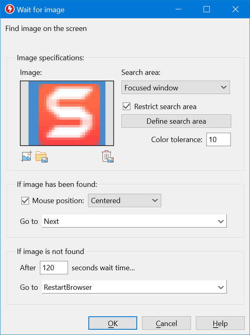This screenshot has width=250, height=335.
Task: Open the Go to Next dropdown
Action: pos(134,221)
